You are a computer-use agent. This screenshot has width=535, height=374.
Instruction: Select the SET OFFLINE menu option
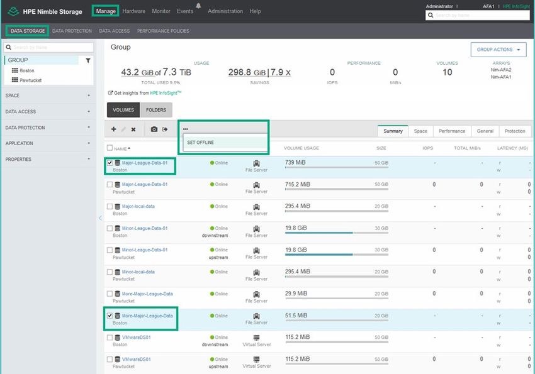225,143
